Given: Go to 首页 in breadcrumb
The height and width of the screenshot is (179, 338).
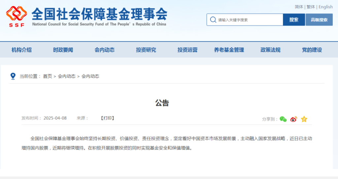Looking at the screenshot, I should click(48, 76).
